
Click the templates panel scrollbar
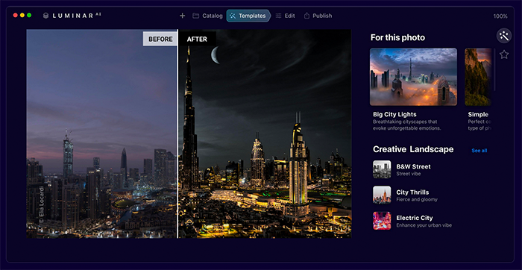click(x=494, y=69)
